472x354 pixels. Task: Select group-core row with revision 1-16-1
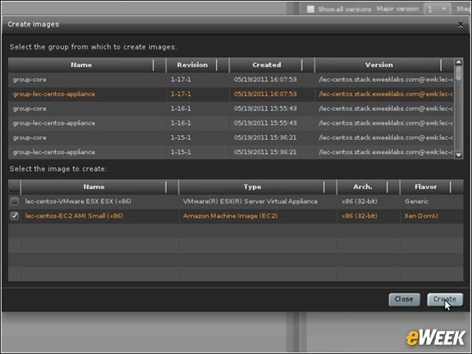point(231,108)
